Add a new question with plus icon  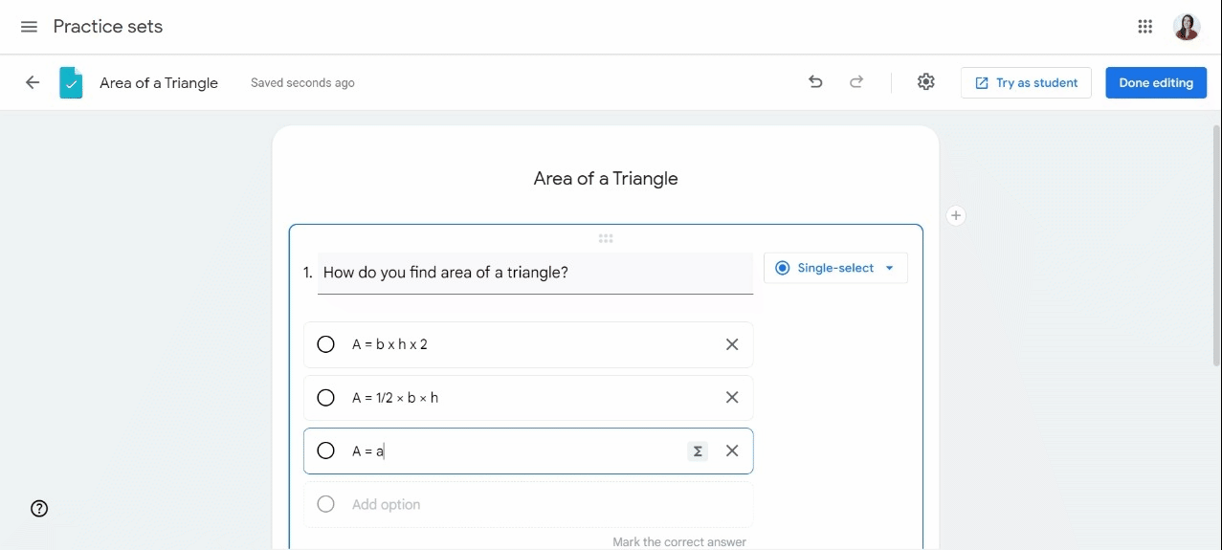(x=955, y=216)
